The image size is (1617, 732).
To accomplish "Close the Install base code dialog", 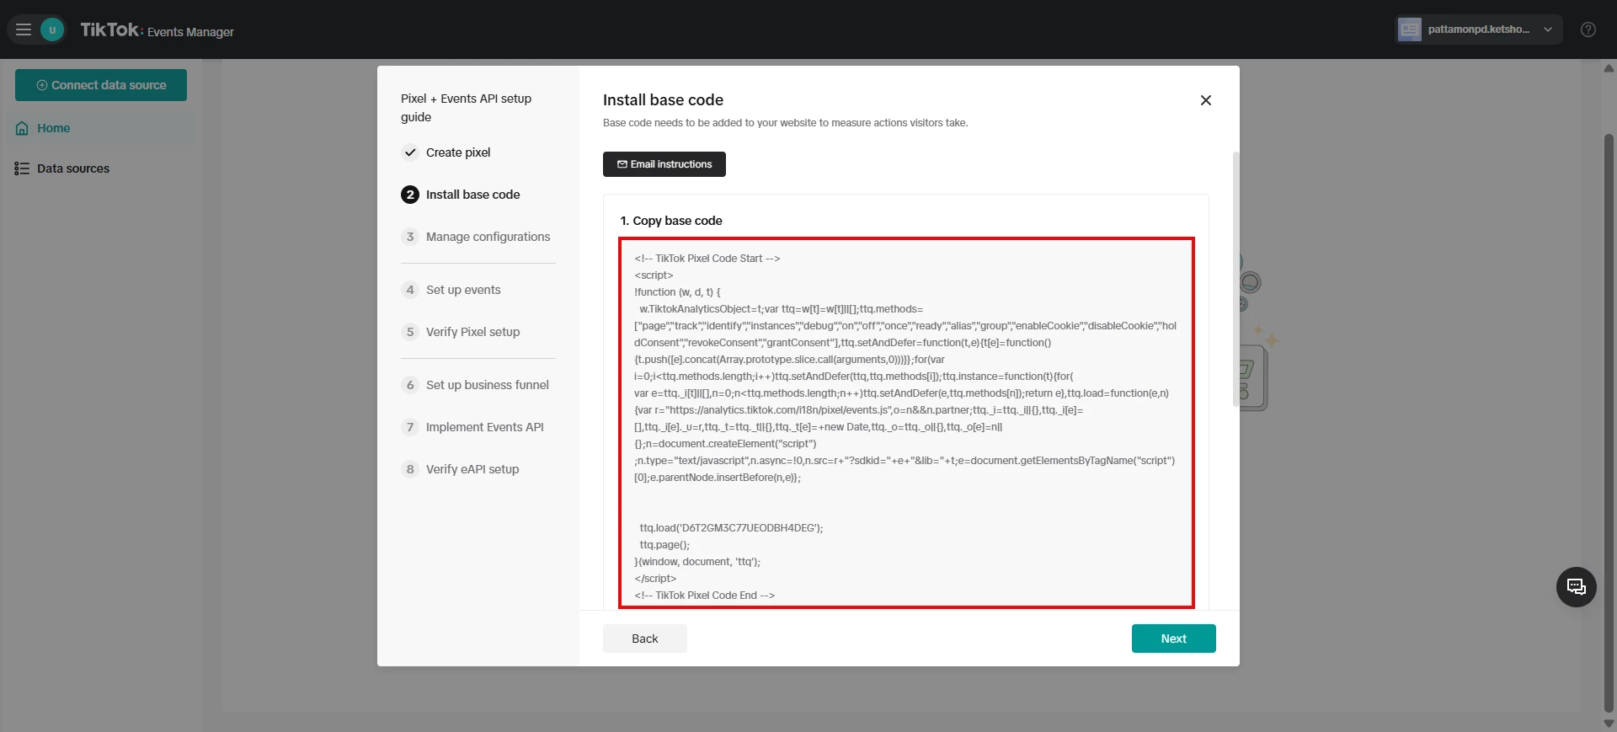I will pos(1205,100).
